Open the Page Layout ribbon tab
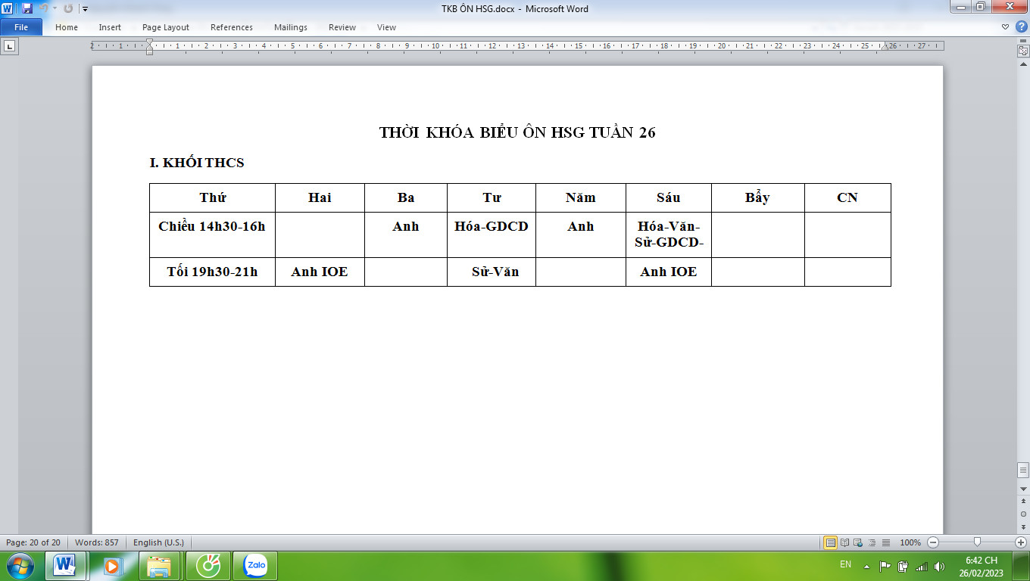 click(x=166, y=27)
